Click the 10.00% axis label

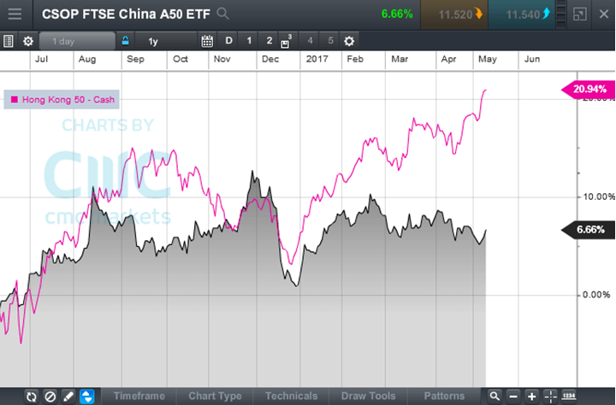(x=598, y=197)
